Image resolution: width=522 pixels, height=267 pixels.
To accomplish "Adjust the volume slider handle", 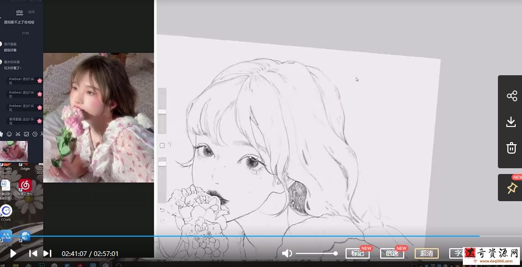I will (x=336, y=253).
